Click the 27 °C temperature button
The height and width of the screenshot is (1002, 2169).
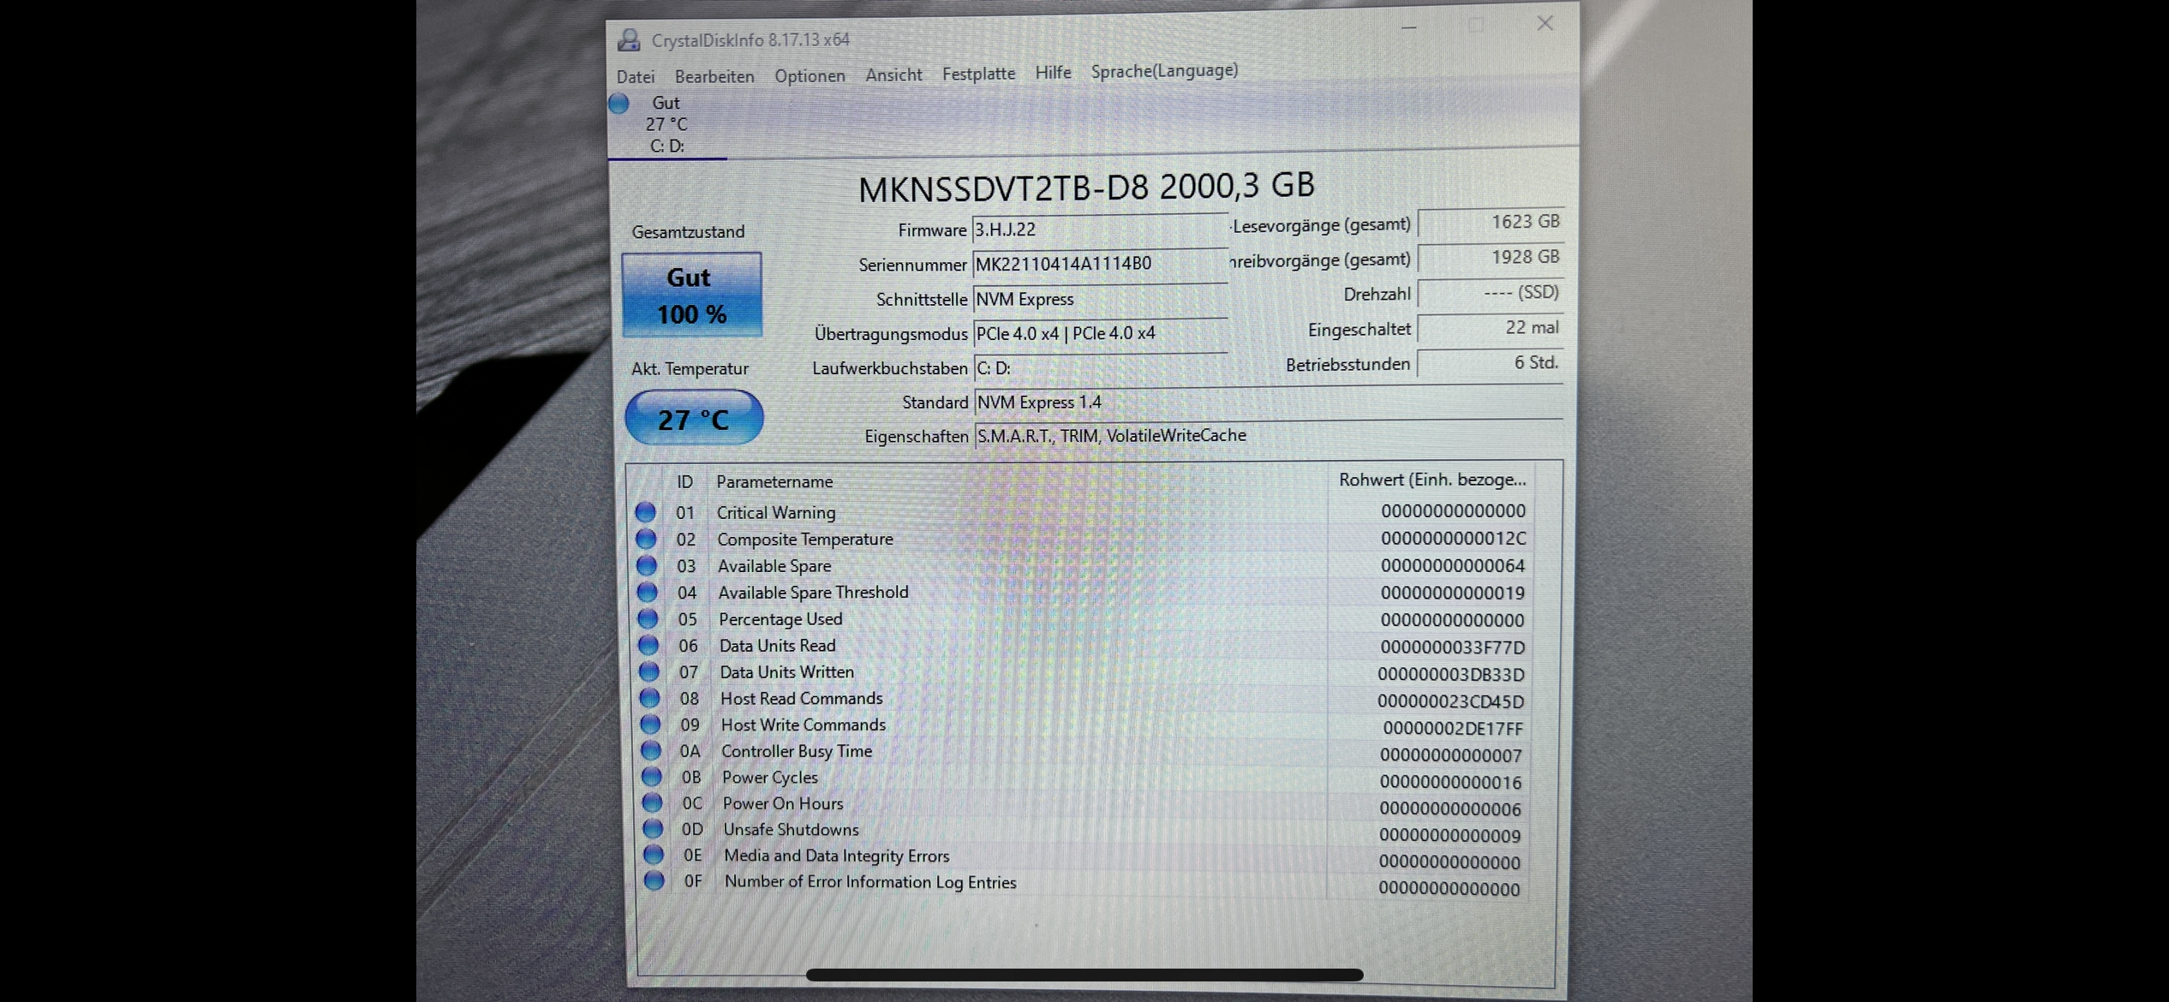[x=694, y=419]
